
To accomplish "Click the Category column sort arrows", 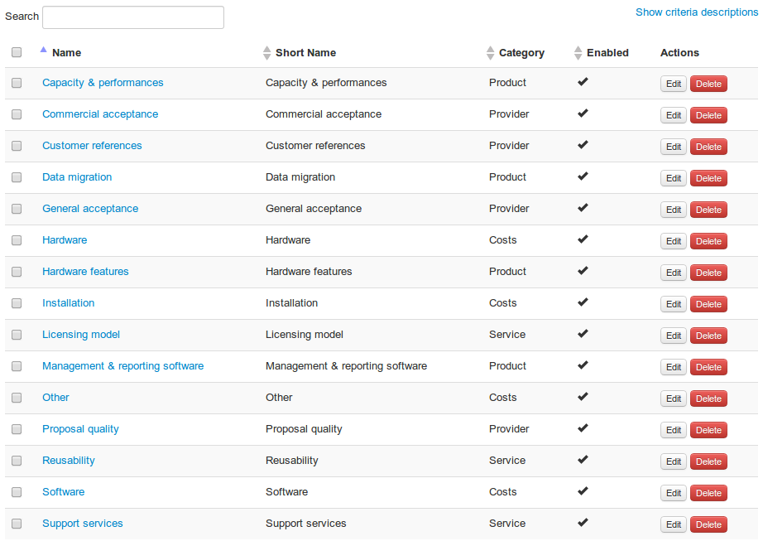I will [491, 53].
